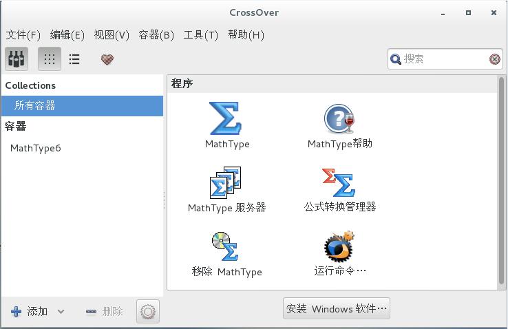Open the 视图(V) menu

112,34
